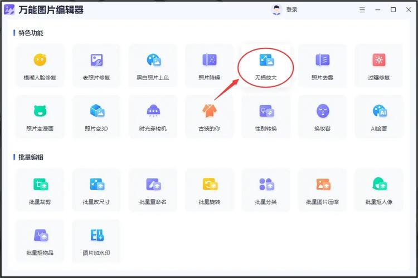The width and height of the screenshot is (418, 278).
Task: Maximize the editor window
Action: (x=393, y=10)
